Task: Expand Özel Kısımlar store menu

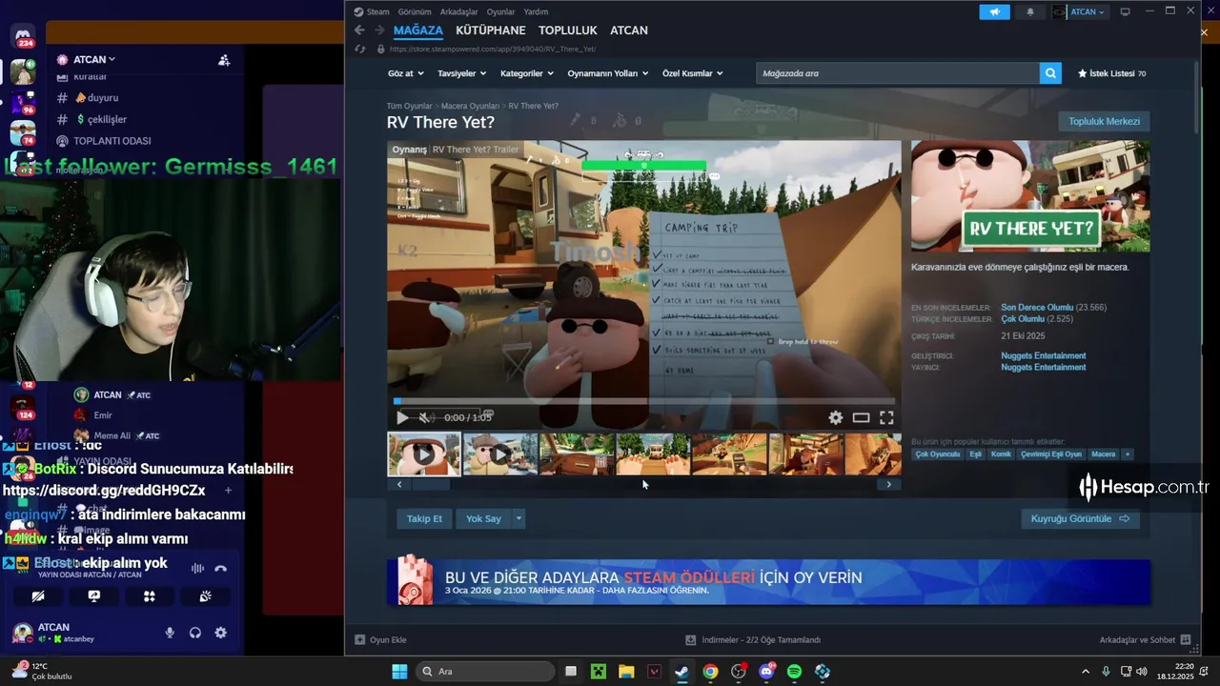Action: point(693,73)
